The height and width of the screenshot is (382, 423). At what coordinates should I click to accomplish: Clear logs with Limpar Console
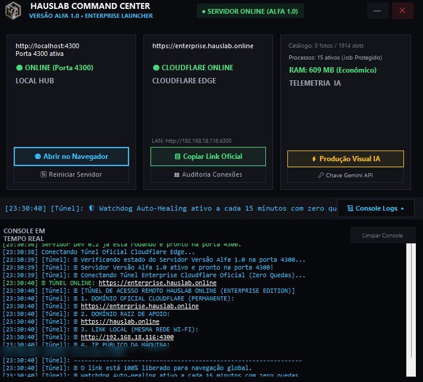(383, 235)
